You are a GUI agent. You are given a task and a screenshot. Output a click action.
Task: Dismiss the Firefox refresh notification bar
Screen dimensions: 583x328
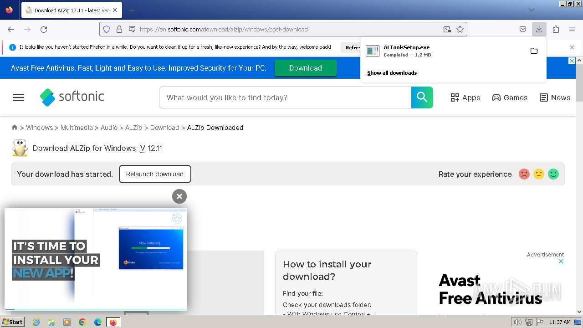pos(572,47)
